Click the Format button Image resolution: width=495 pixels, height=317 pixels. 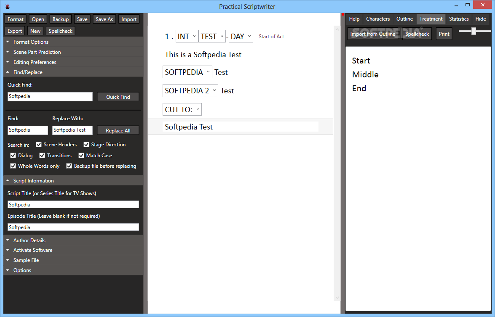[16, 19]
